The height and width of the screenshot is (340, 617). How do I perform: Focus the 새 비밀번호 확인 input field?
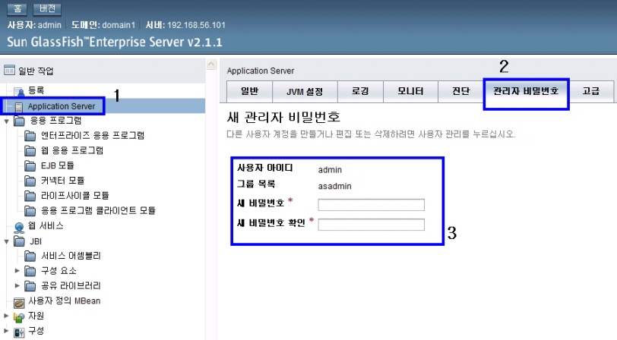[x=371, y=225]
